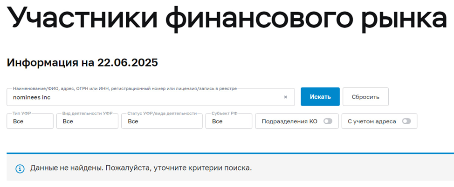Clear the search field with the × icon
The image size is (454, 187).
coord(286,97)
